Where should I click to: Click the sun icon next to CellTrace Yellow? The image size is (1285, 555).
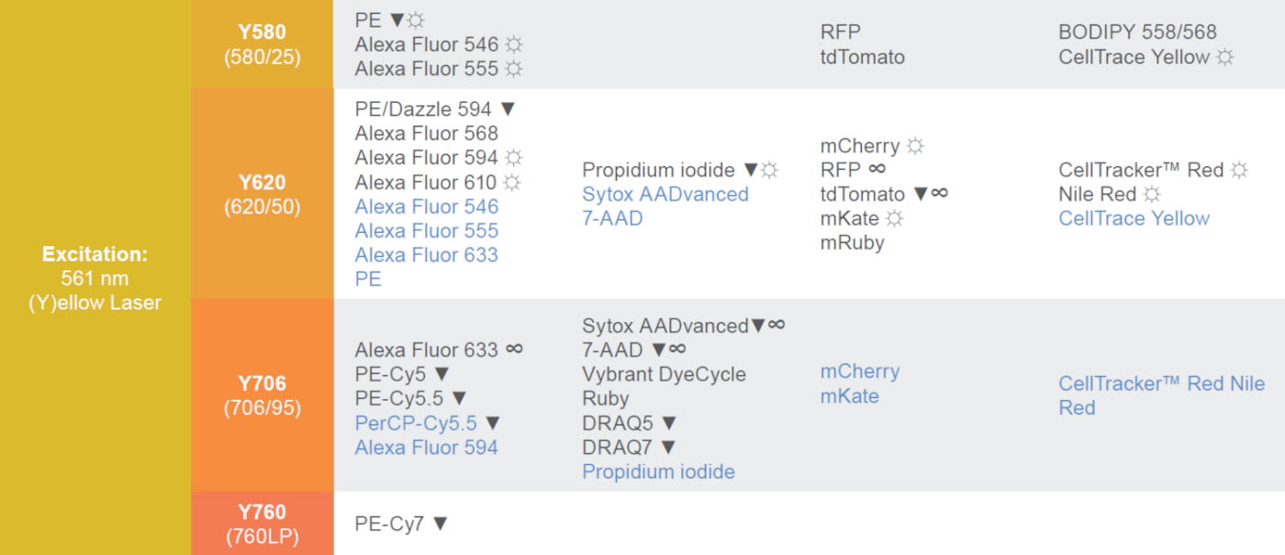[1224, 57]
